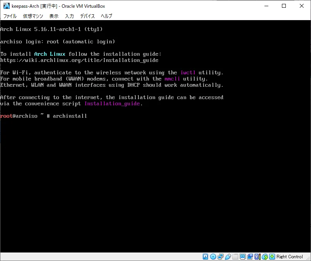Click the display settings status icon
The width and height of the screenshot is (311, 261).
coord(243,257)
